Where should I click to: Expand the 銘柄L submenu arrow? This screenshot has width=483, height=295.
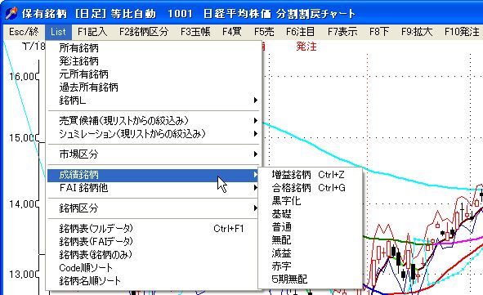[x=255, y=100]
